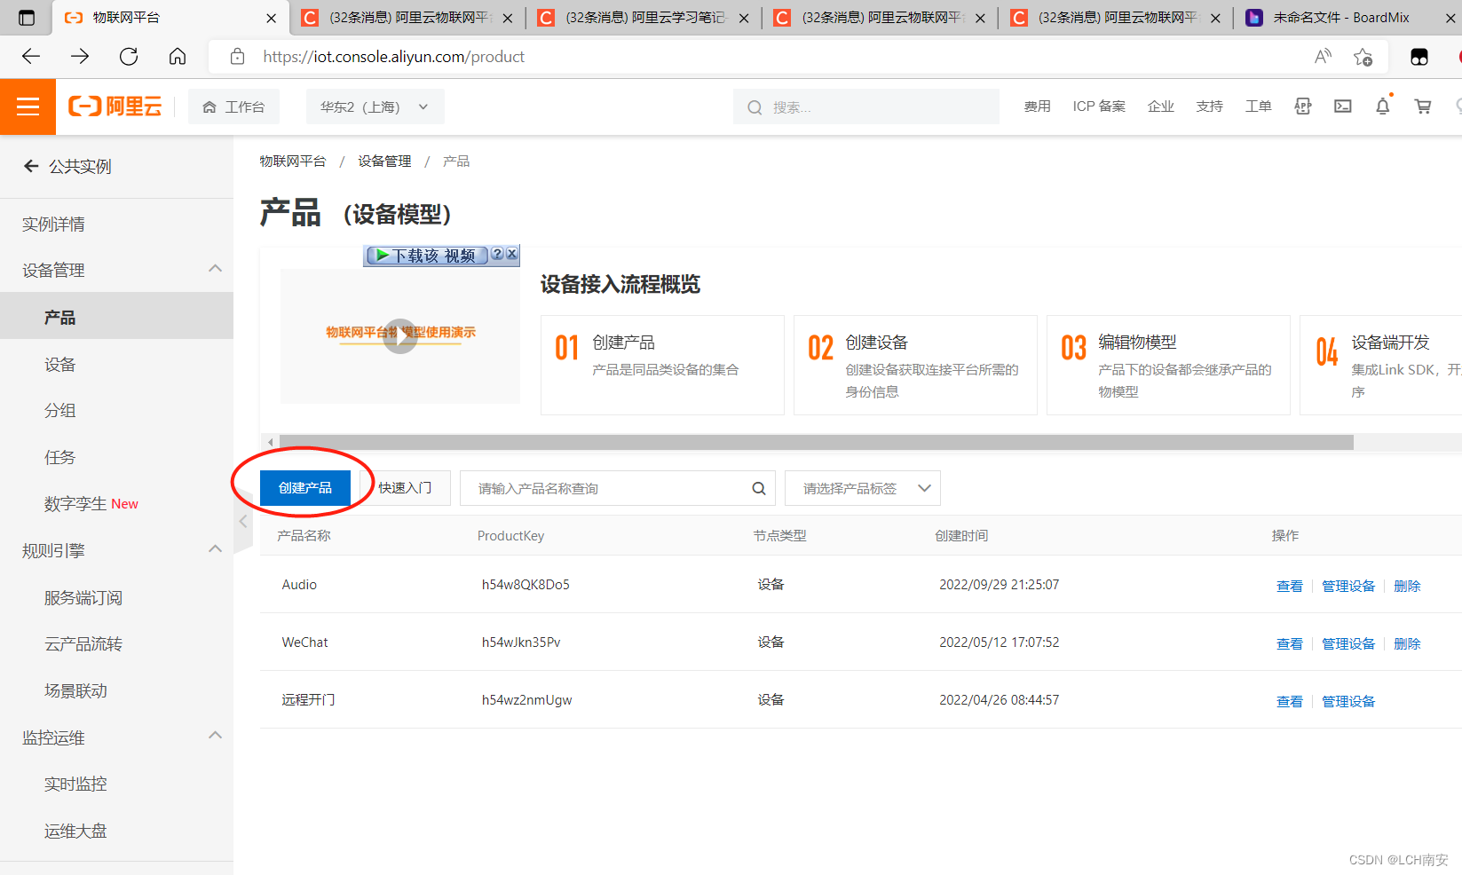
Task: Click the horizontal scrollbar under flow overview
Action: click(x=816, y=442)
